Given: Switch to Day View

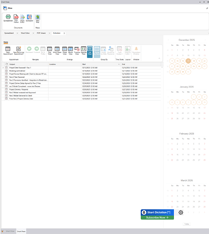Looking at the screenshot, I should 50,51.
